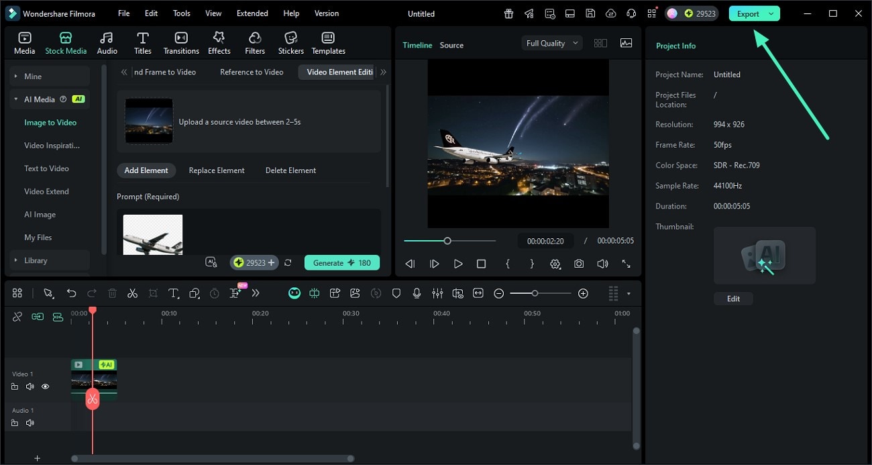Open the Effects panel
Screen dimensions: 872x465
pos(219,42)
